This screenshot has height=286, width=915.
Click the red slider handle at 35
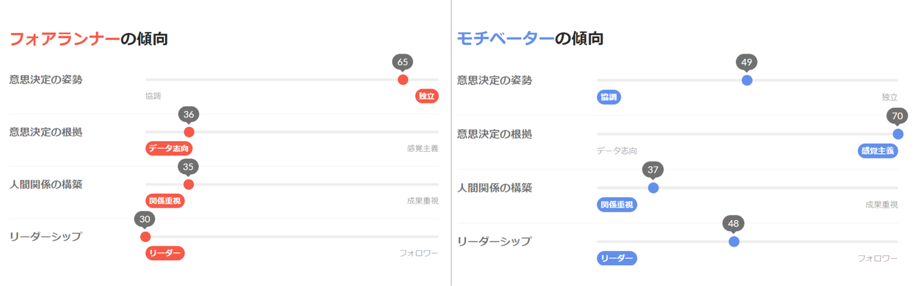point(188,184)
